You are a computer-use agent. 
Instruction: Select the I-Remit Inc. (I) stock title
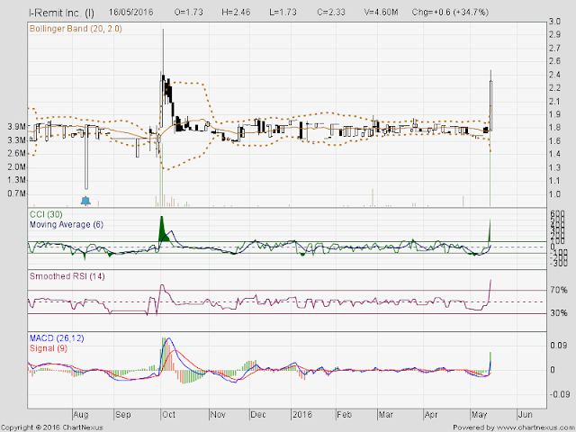click(x=61, y=13)
